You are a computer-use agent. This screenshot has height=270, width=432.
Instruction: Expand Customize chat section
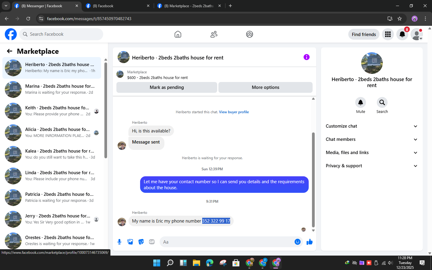(x=372, y=126)
